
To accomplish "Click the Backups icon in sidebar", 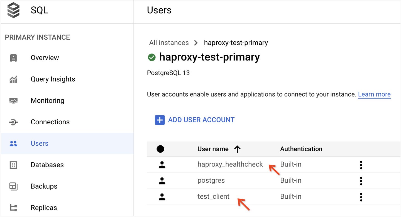I will click(13, 186).
